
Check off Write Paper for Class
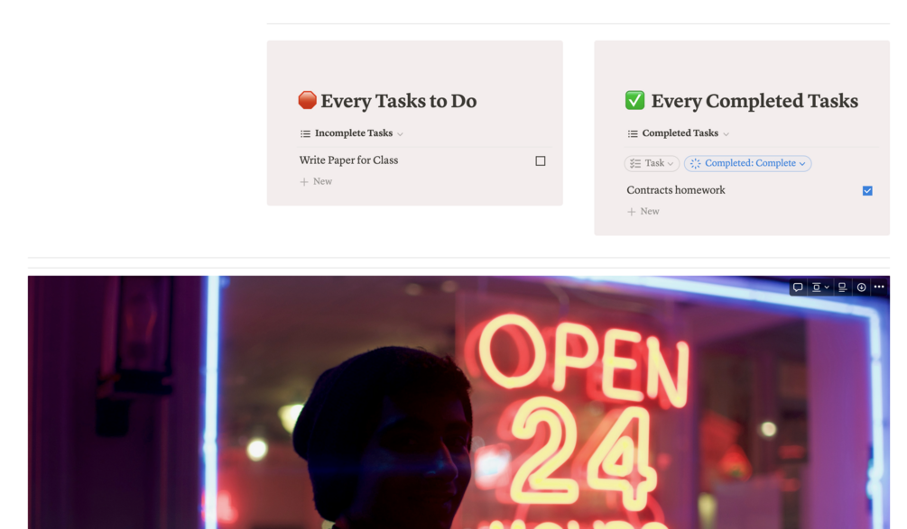pyautogui.click(x=541, y=161)
